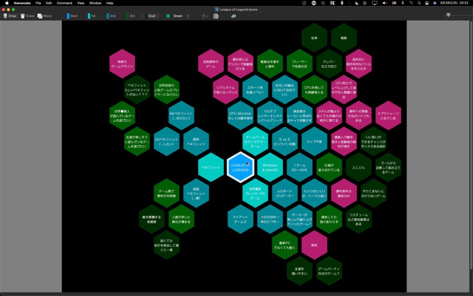Choose the Start level color
This screenshot has width=473, height=296.
click(x=72, y=16)
